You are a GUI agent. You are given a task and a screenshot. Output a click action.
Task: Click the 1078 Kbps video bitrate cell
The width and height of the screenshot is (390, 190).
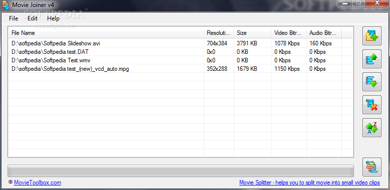pos(287,43)
